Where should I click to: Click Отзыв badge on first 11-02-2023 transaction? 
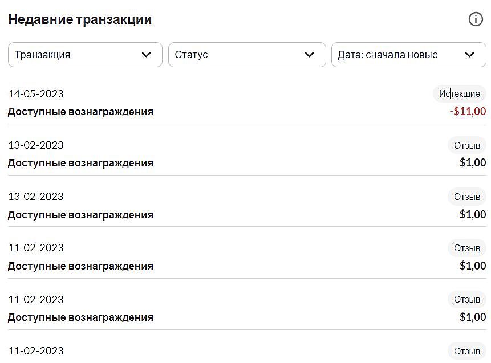pos(467,248)
